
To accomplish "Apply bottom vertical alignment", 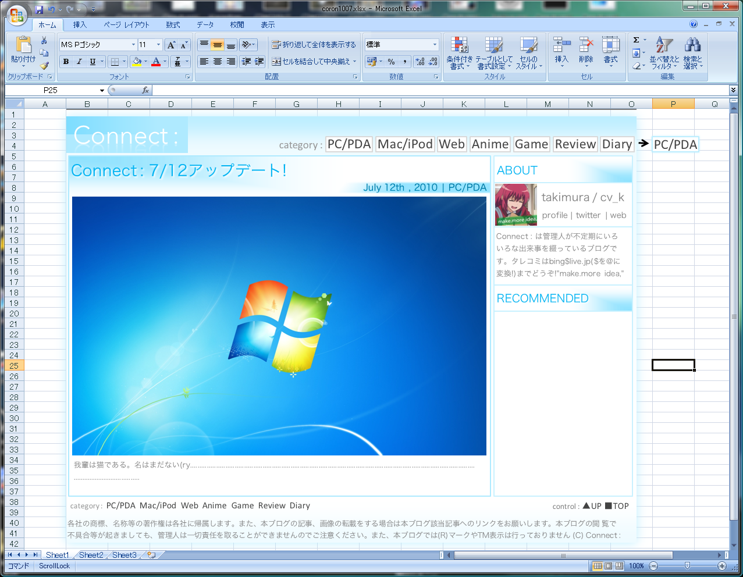I will tap(230, 45).
